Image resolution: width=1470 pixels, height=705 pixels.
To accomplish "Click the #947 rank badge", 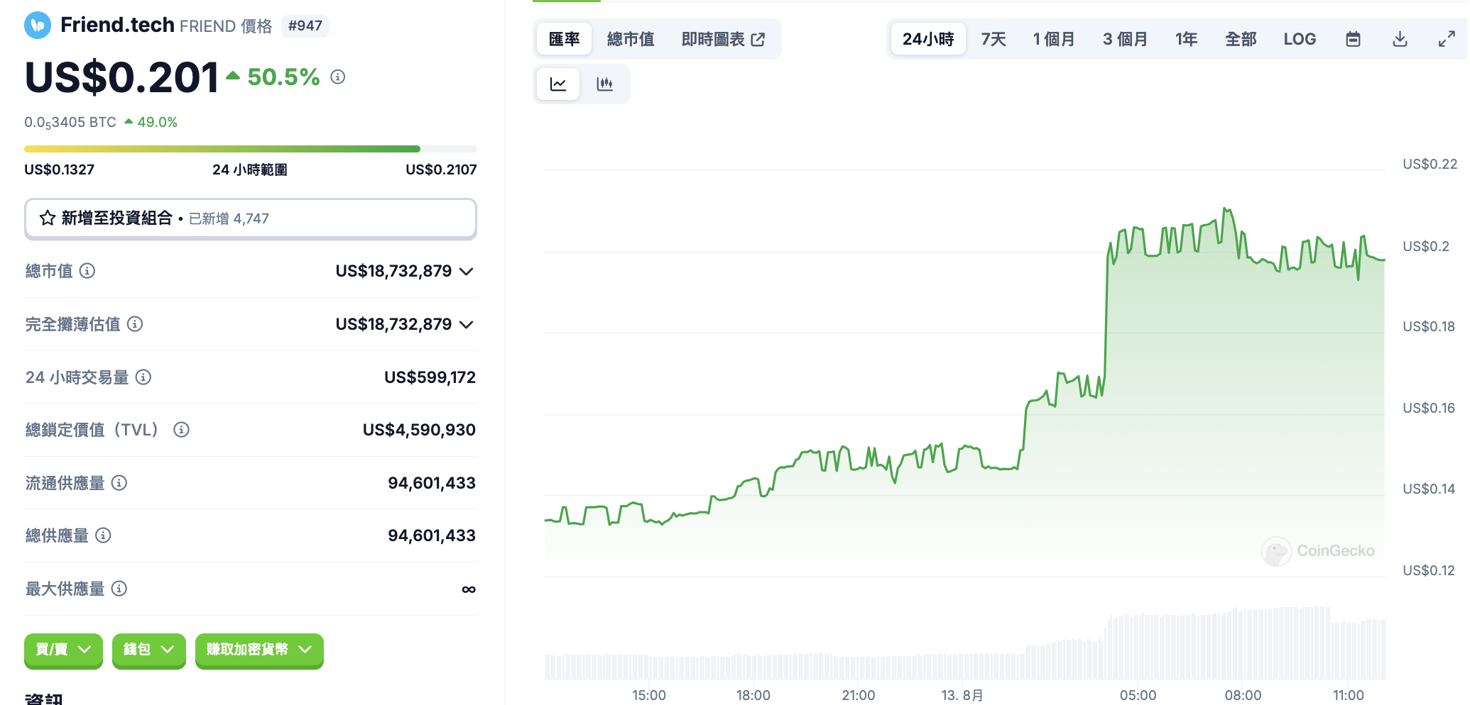I will pyautogui.click(x=305, y=26).
